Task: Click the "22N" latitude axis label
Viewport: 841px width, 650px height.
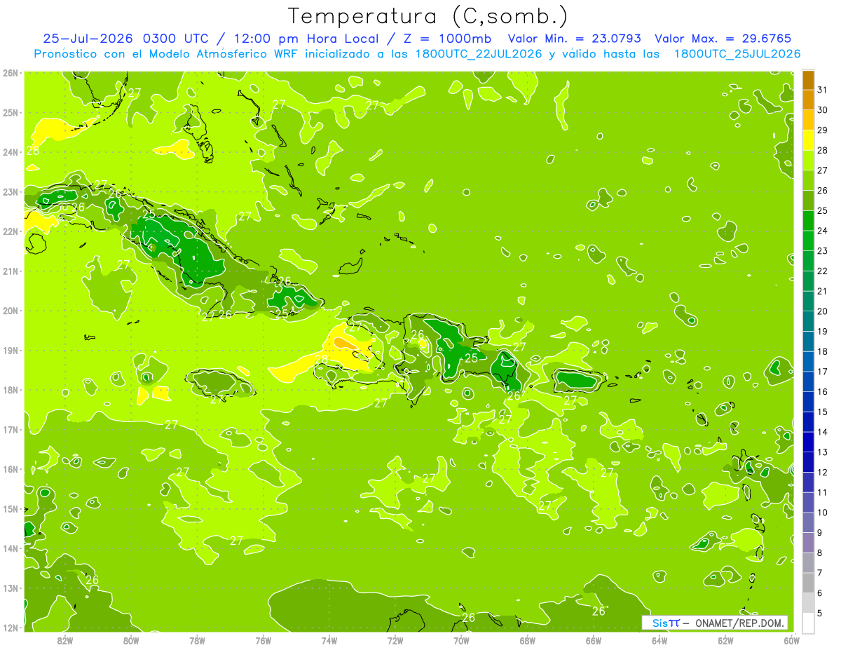Action: click(11, 231)
